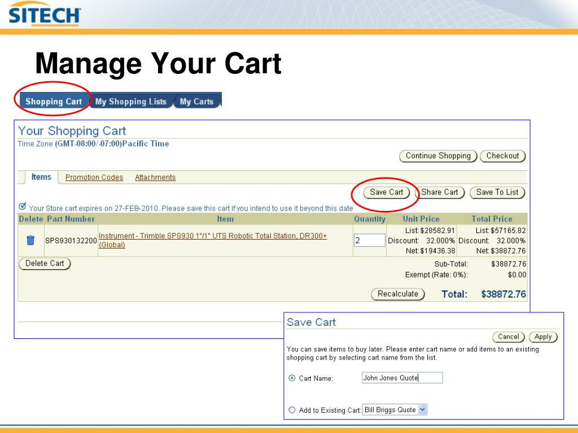The image size is (578, 433).
Task: Open the Shopping Cart tab
Action: click(54, 101)
